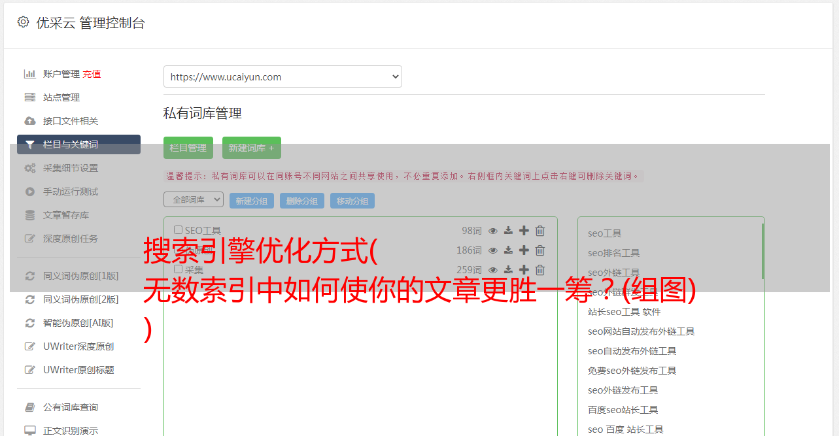Click the server icon next to 站点管理
The height and width of the screenshot is (436, 839).
point(29,97)
